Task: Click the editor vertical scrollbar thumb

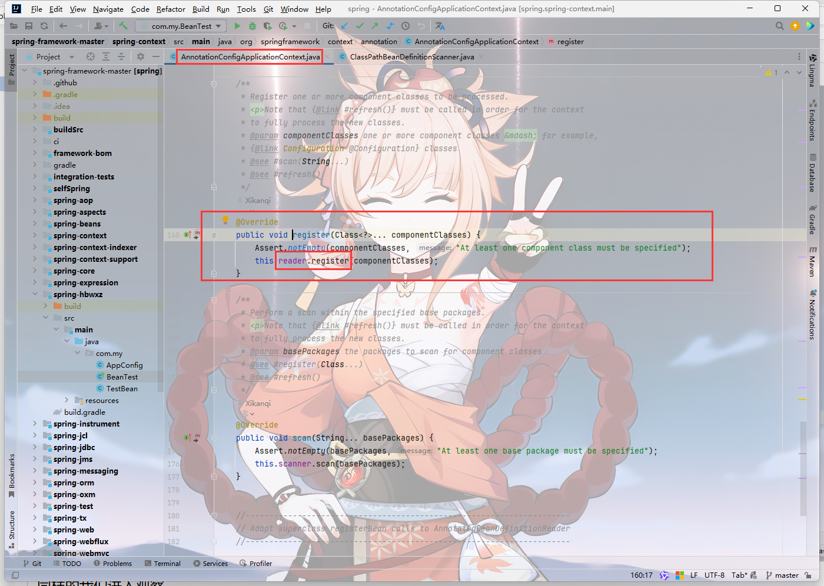Action: pyautogui.click(x=803, y=469)
